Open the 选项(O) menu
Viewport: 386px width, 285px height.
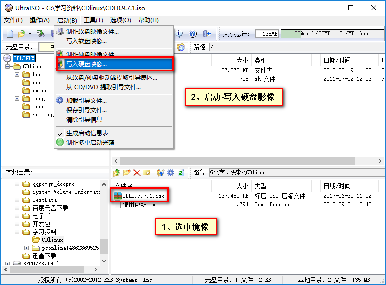click(x=120, y=20)
